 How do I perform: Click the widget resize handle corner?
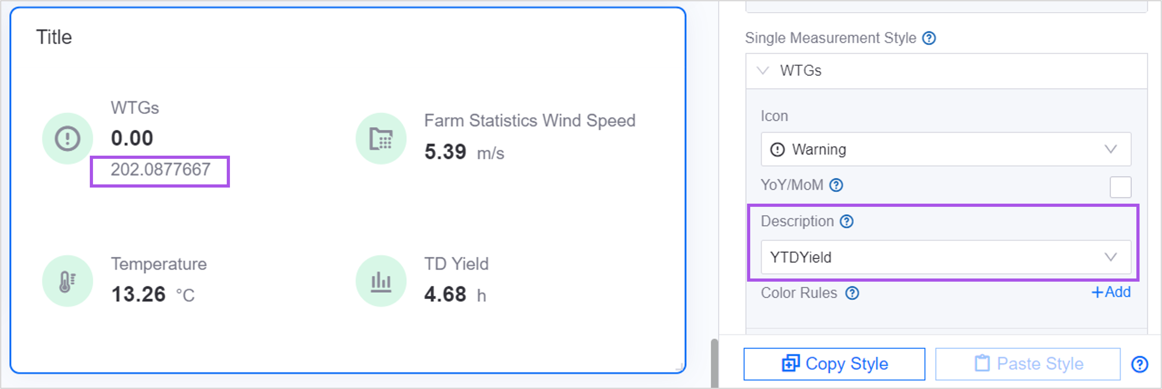(679, 368)
